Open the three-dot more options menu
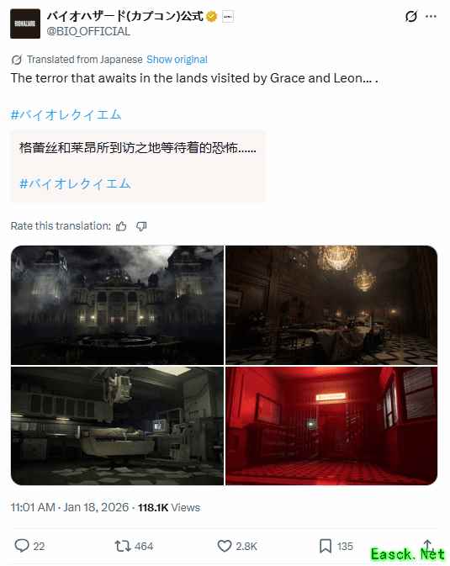 pyautogui.click(x=431, y=16)
